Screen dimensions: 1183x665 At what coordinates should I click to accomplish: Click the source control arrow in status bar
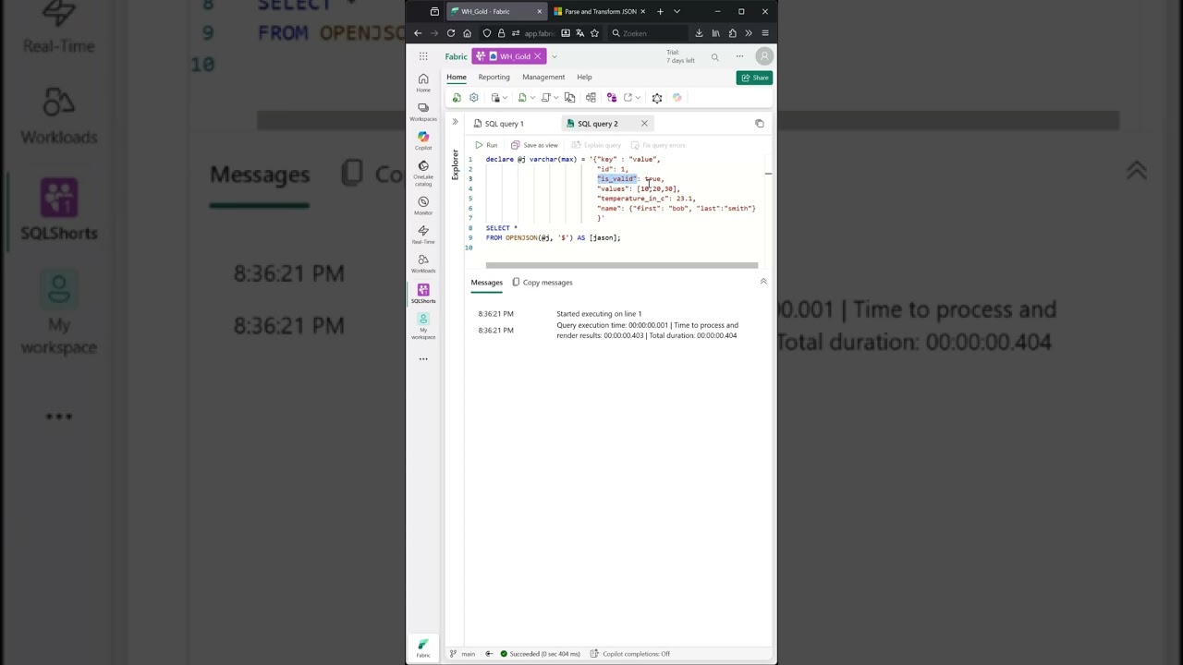click(489, 654)
